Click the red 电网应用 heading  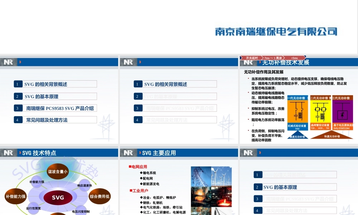click(x=138, y=167)
